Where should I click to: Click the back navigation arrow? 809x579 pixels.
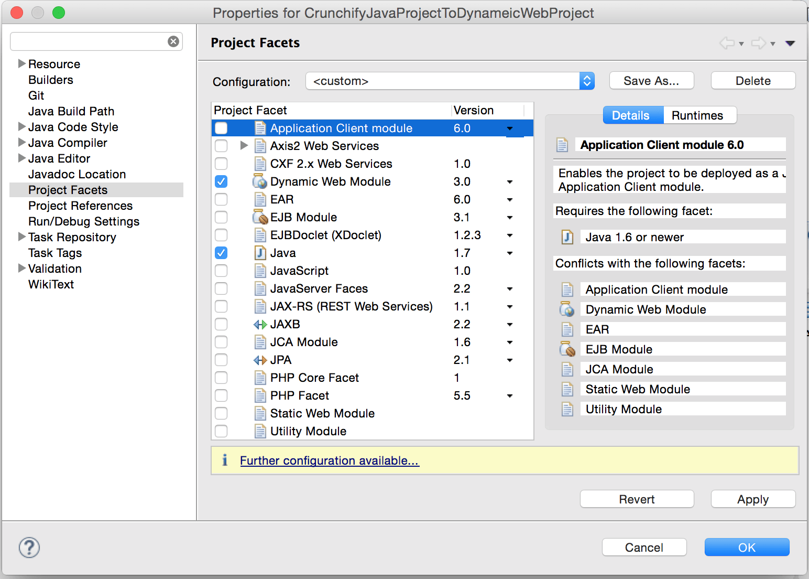click(727, 43)
